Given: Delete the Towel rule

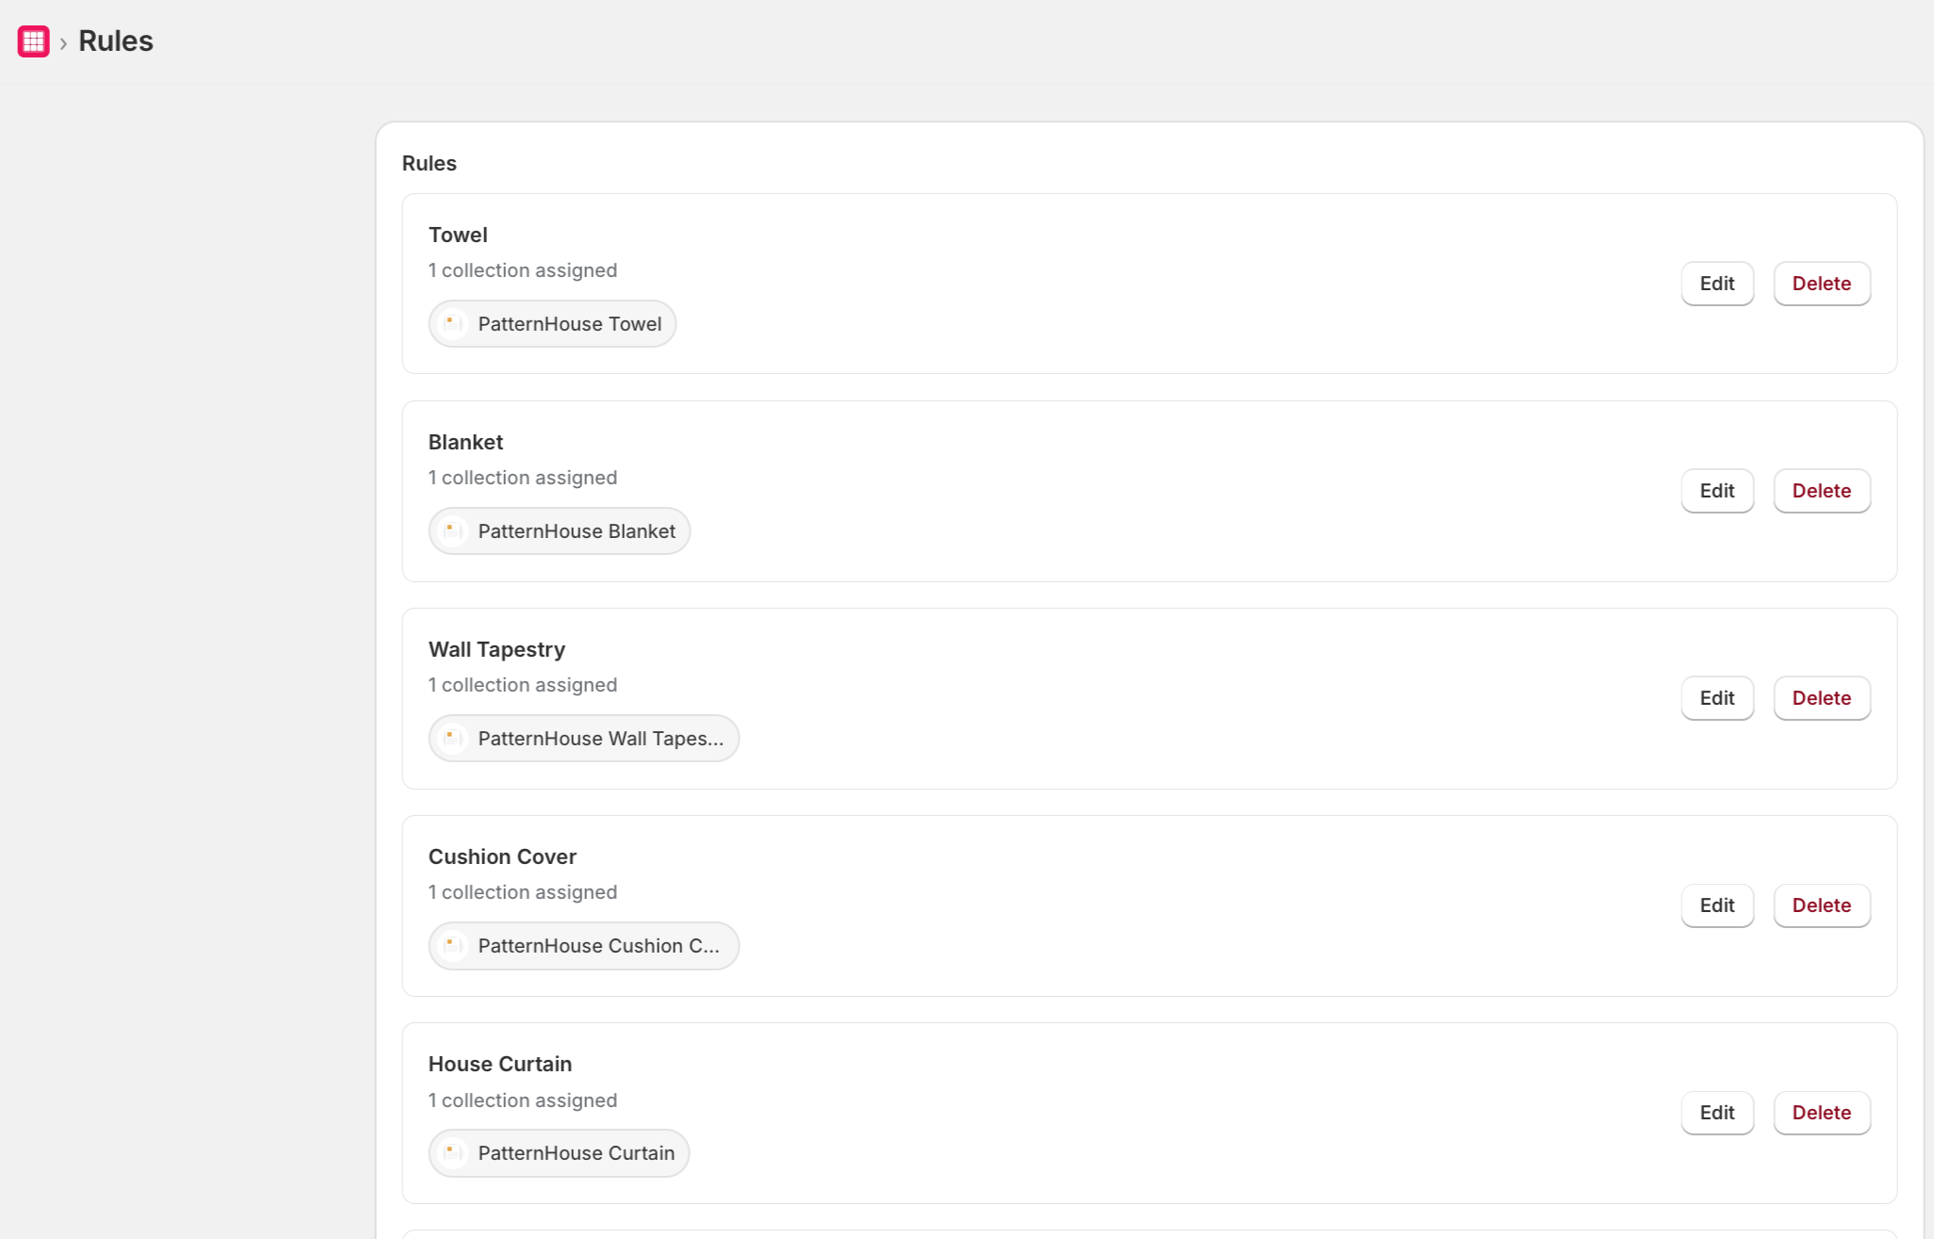Looking at the screenshot, I should pos(1821,284).
